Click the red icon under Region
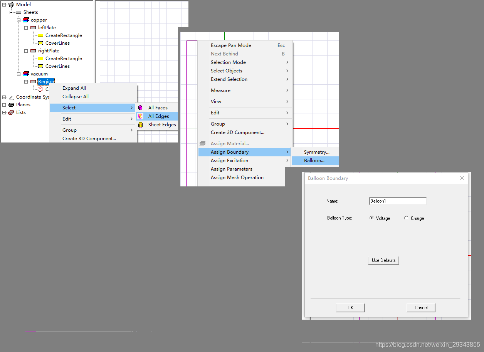This screenshot has width=484, height=352. (x=40, y=89)
